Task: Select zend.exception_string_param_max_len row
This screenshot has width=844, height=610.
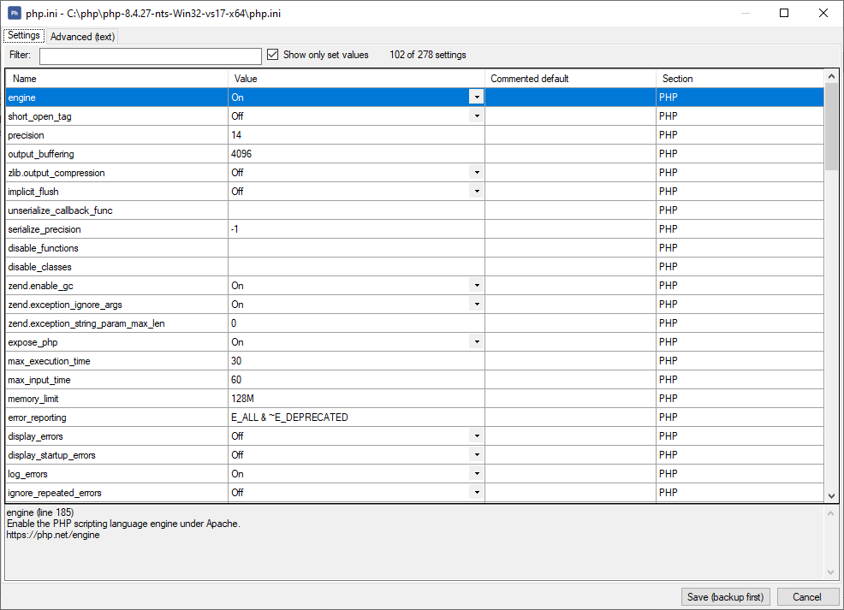Action: click(415, 323)
